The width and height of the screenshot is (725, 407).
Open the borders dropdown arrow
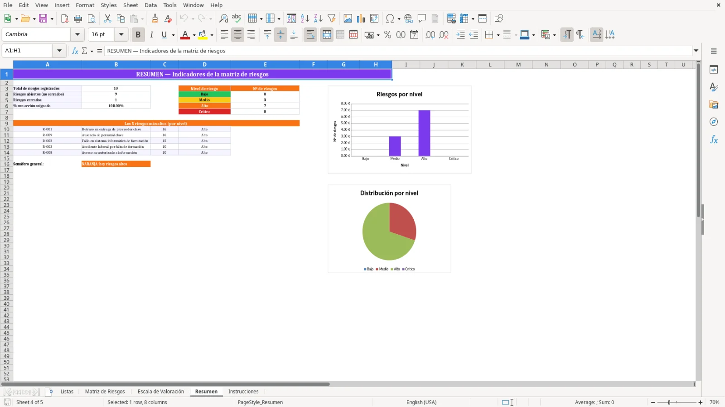click(498, 35)
